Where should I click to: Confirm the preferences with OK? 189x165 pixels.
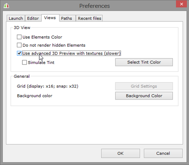click(120, 153)
